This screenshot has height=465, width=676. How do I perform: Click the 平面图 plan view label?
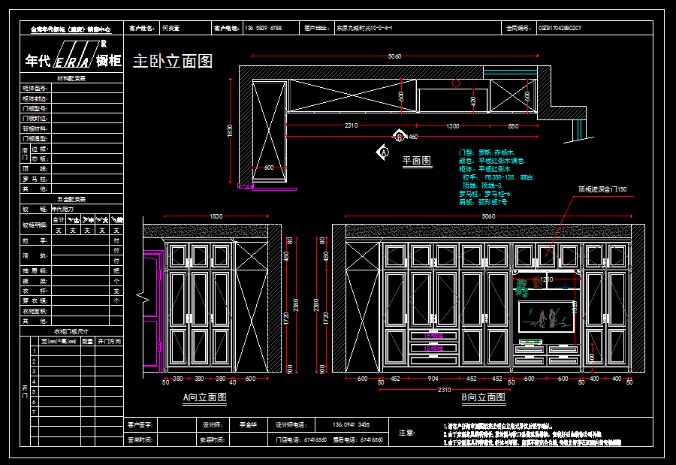click(x=416, y=161)
